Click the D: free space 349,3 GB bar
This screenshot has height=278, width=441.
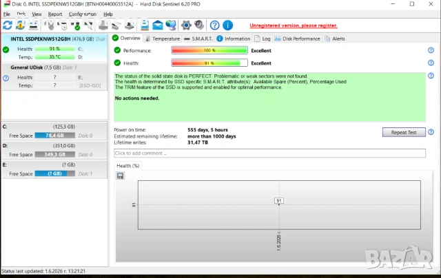pos(55,154)
